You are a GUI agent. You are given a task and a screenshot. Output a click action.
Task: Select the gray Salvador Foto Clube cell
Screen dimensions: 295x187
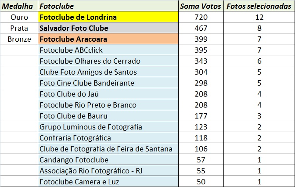pos(108,28)
